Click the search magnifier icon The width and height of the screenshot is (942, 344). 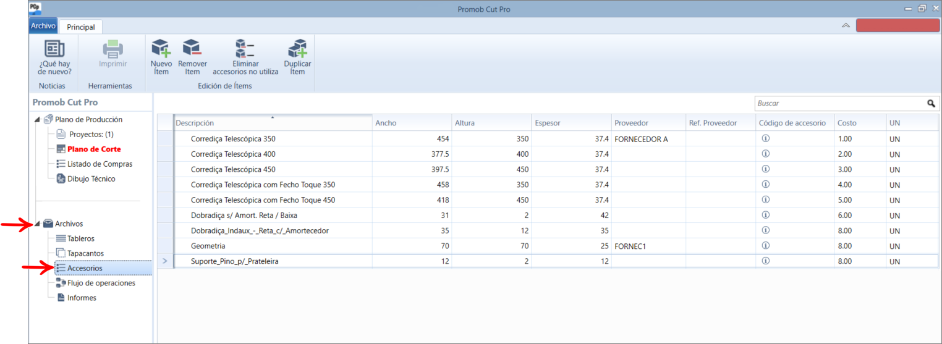[x=931, y=104]
